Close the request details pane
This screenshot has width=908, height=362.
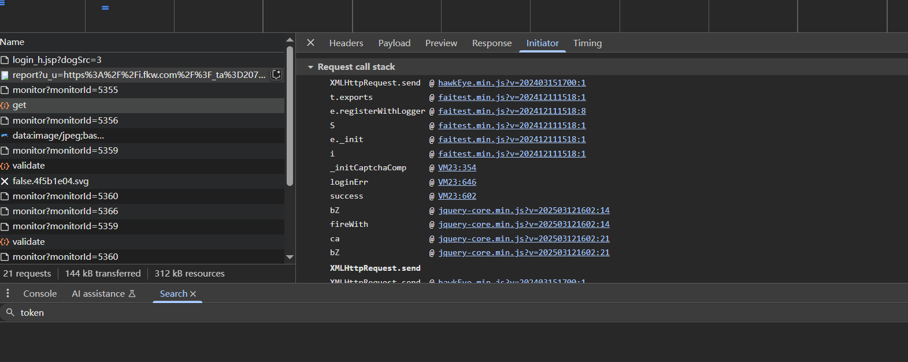pos(310,43)
